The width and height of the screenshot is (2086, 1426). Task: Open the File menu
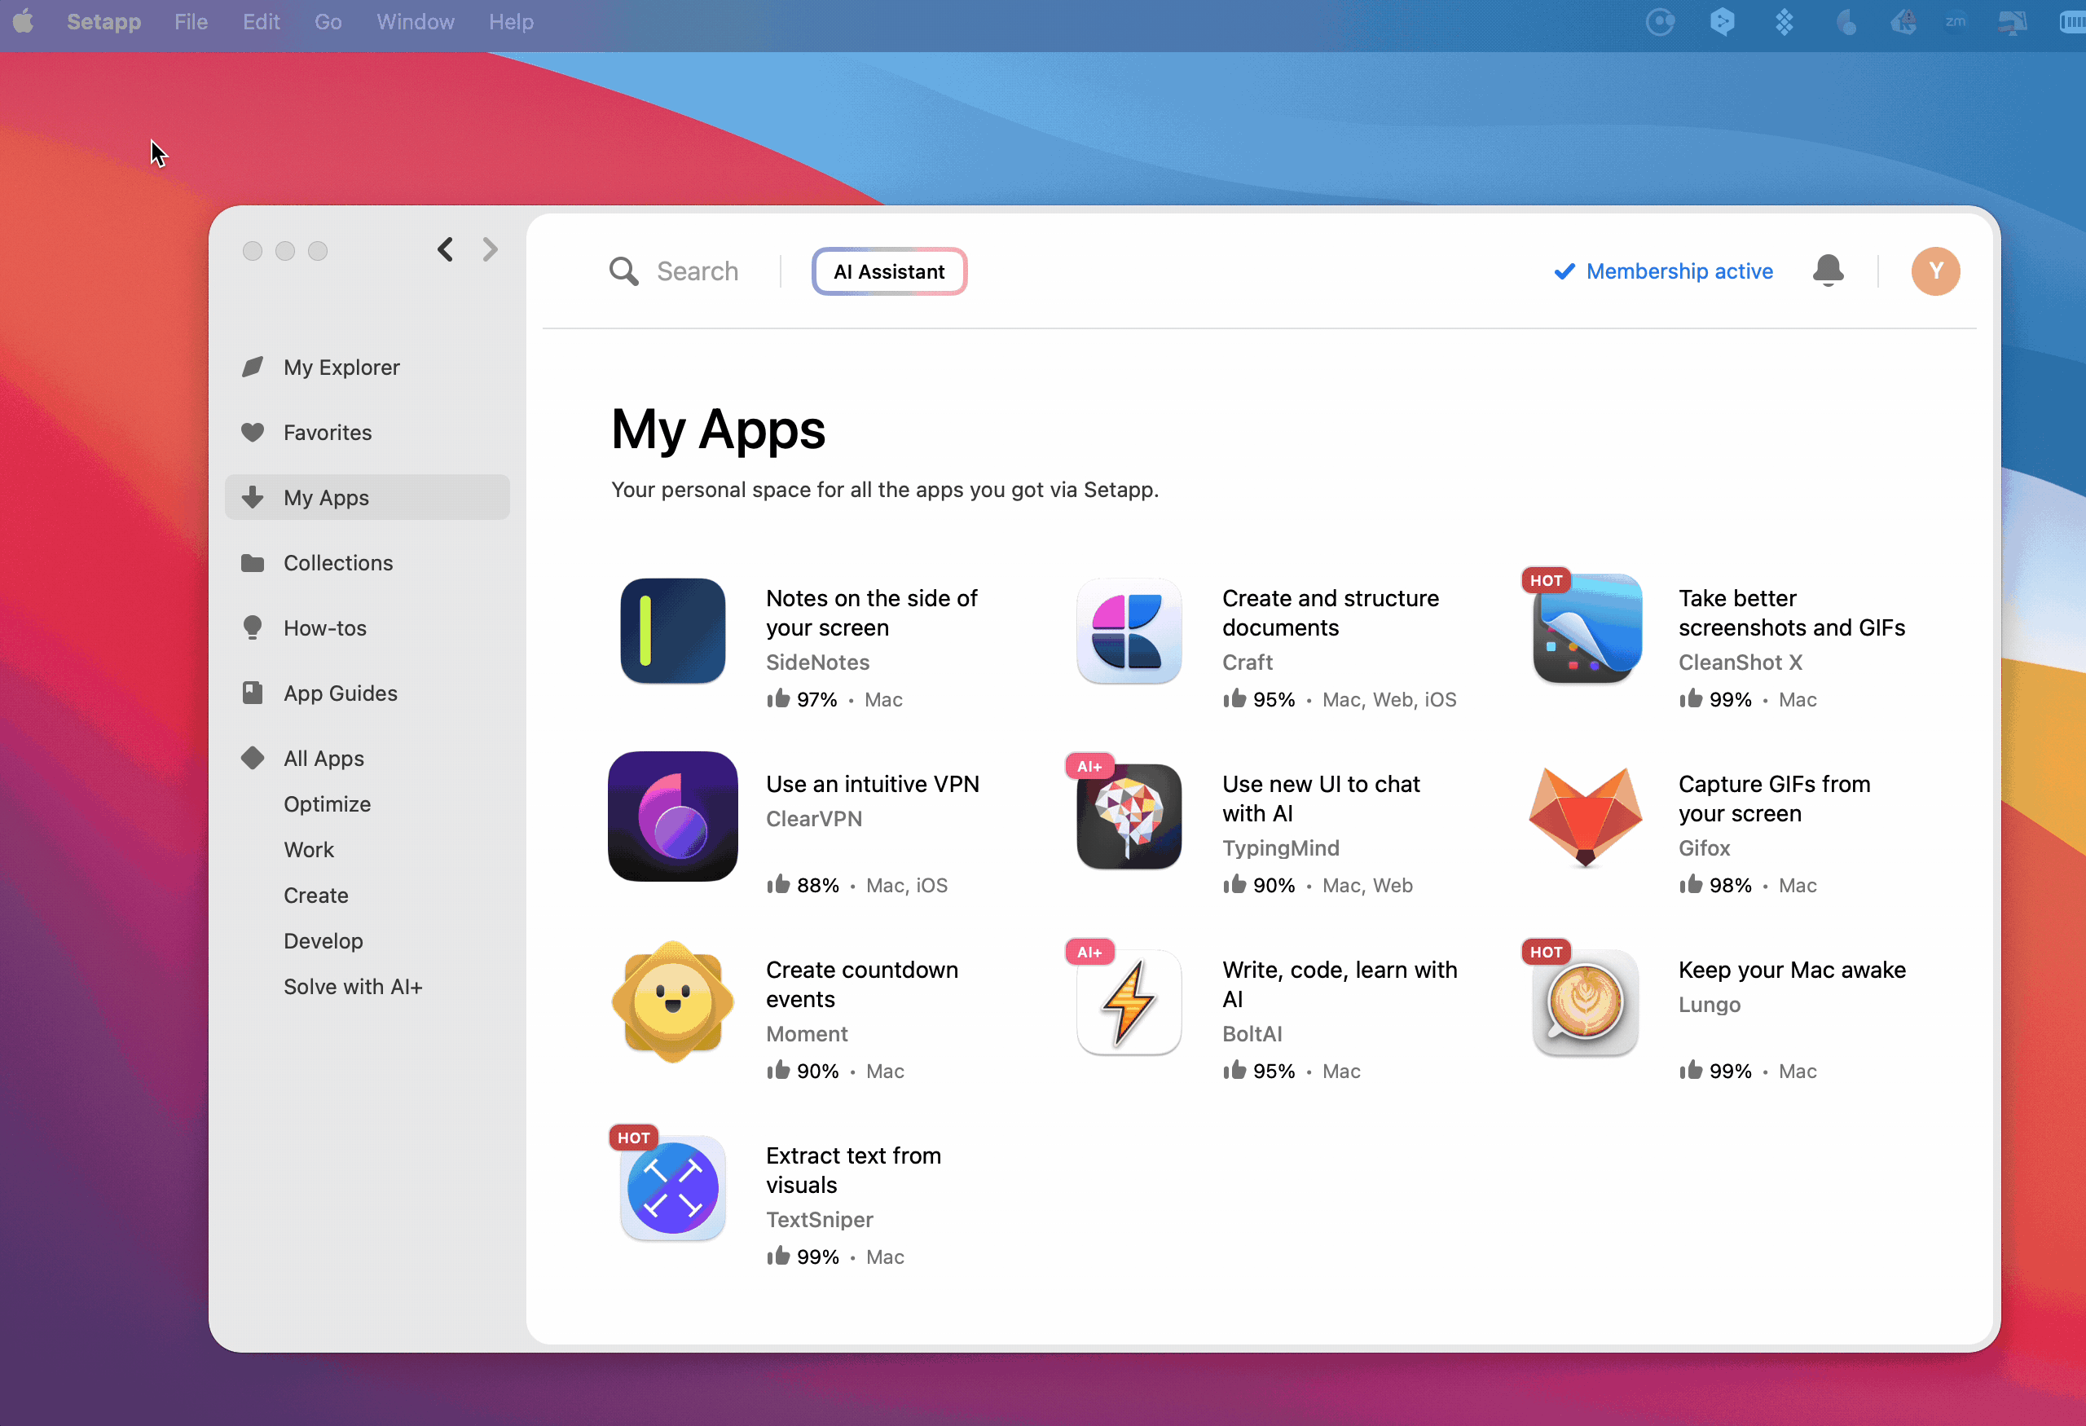point(191,21)
